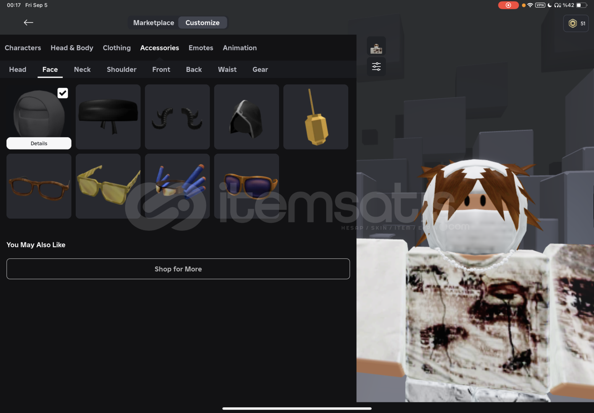The image size is (594, 413).
Task: Show Neck accessories subtab
Action: pos(82,69)
